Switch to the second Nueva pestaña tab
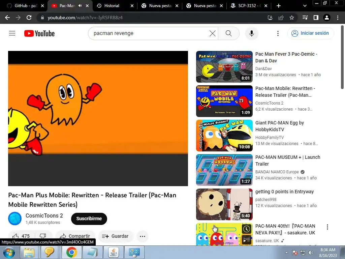Viewport: 345px width, 259px height. point(204,6)
